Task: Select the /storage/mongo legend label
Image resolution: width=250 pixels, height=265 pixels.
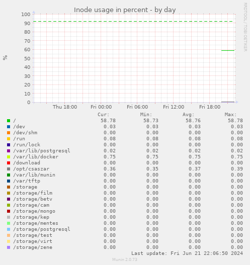Action: tap(34, 211)
